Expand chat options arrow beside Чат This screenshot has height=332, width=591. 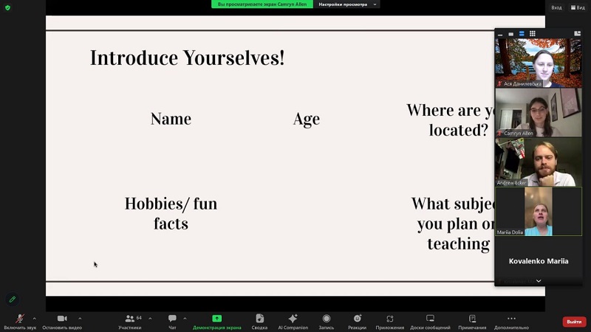185,319
